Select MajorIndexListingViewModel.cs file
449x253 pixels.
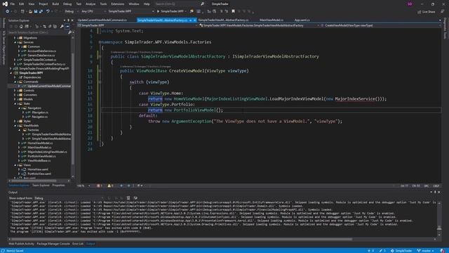point(47,152)
